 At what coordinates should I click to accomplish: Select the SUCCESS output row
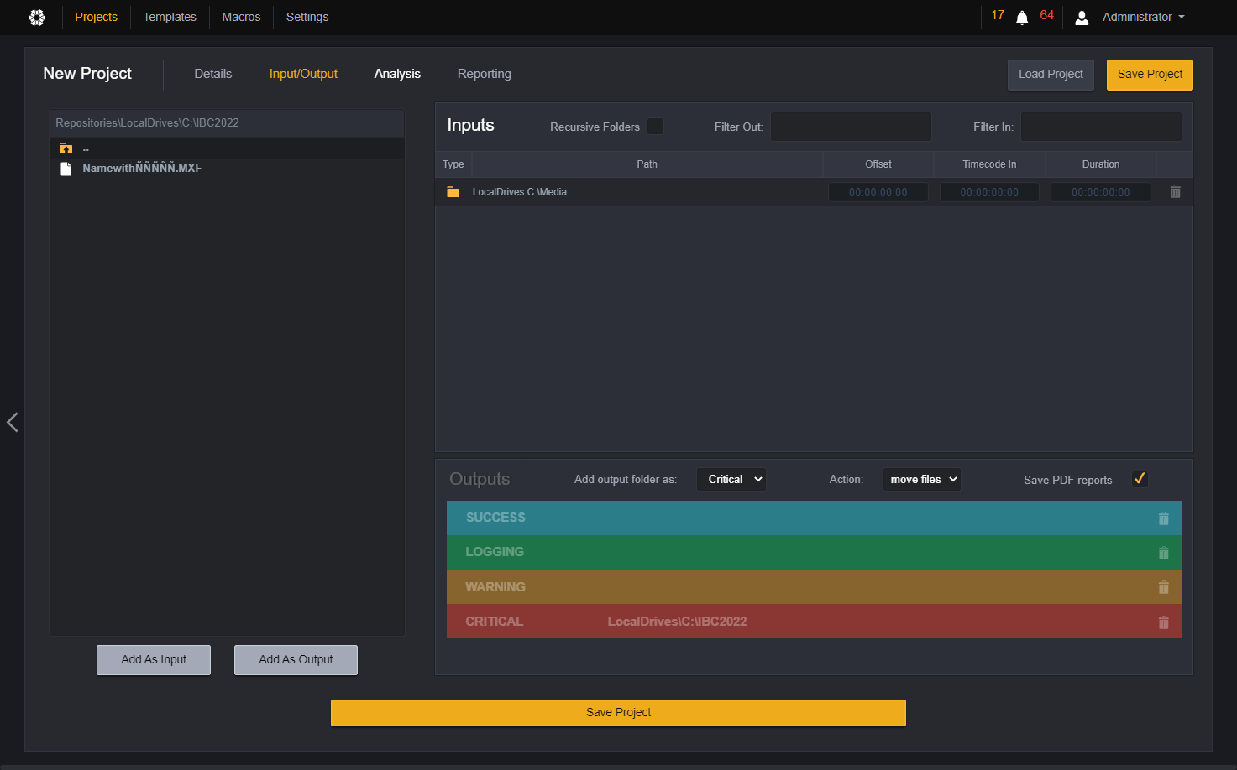[x=814, y=518]
